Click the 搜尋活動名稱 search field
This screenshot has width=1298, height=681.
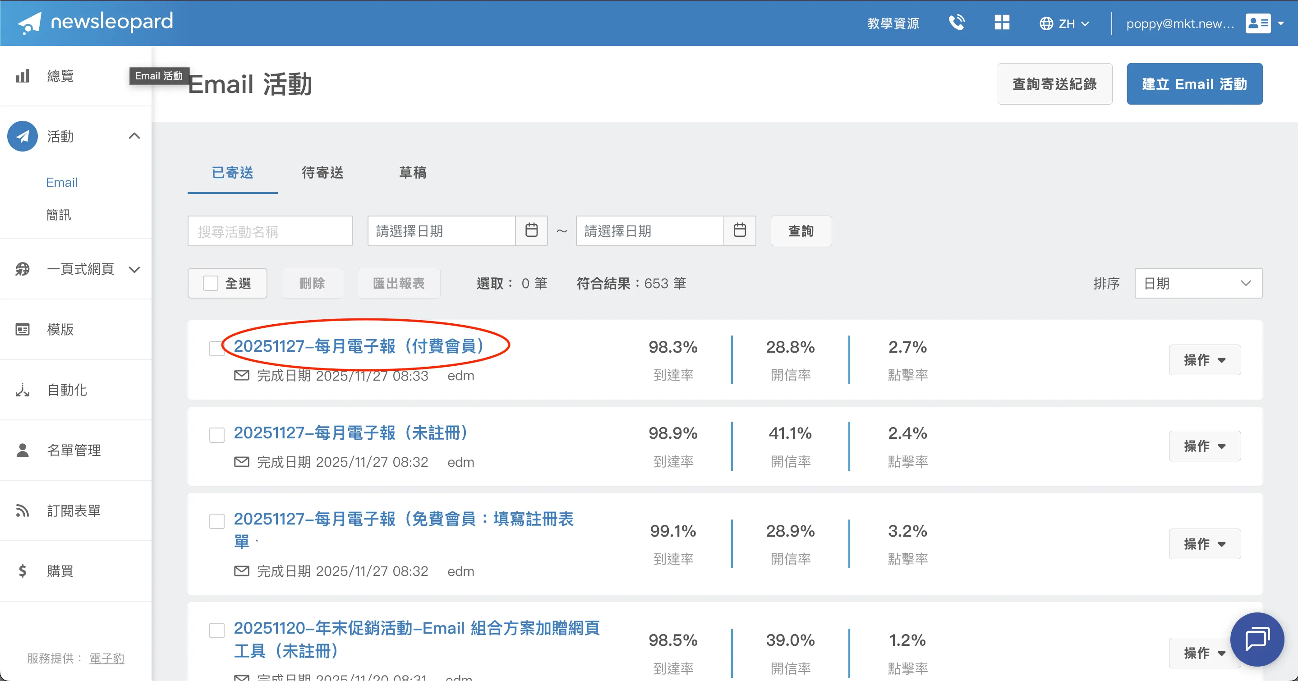click(270, 231)
